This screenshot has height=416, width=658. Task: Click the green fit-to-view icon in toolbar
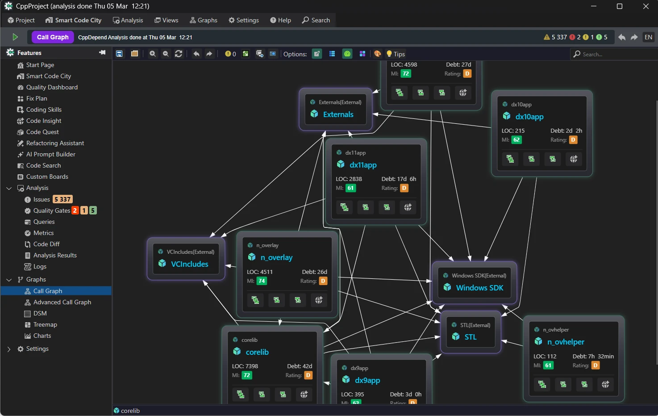(x=246, y=54)
